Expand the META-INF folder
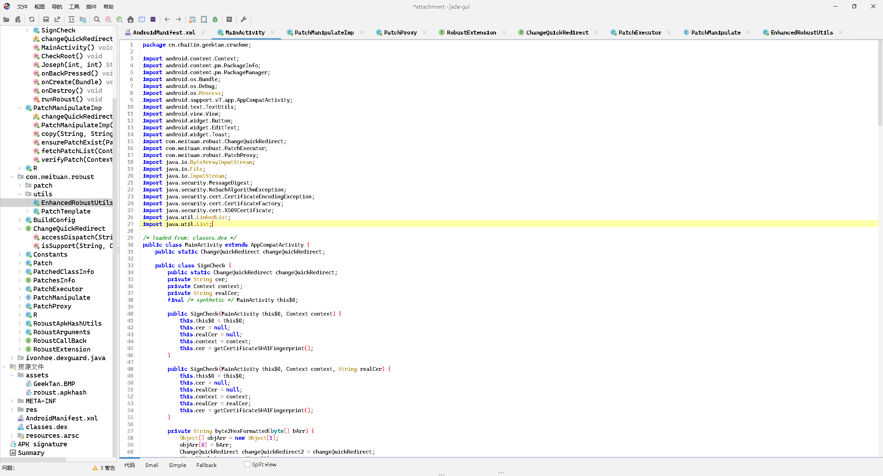 click(x=12, y=401)
